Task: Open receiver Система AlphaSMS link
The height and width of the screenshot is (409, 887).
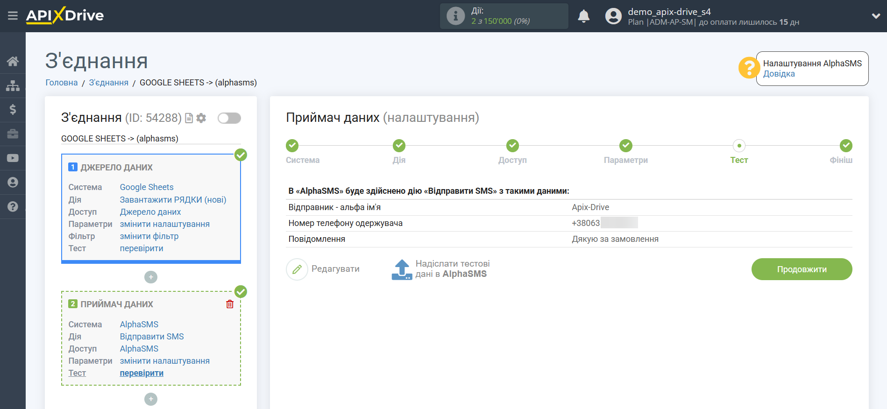Action: pos(139,324)
